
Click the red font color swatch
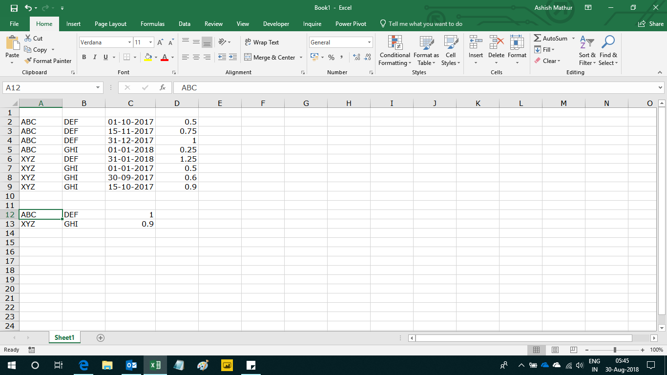coord(164,58)
